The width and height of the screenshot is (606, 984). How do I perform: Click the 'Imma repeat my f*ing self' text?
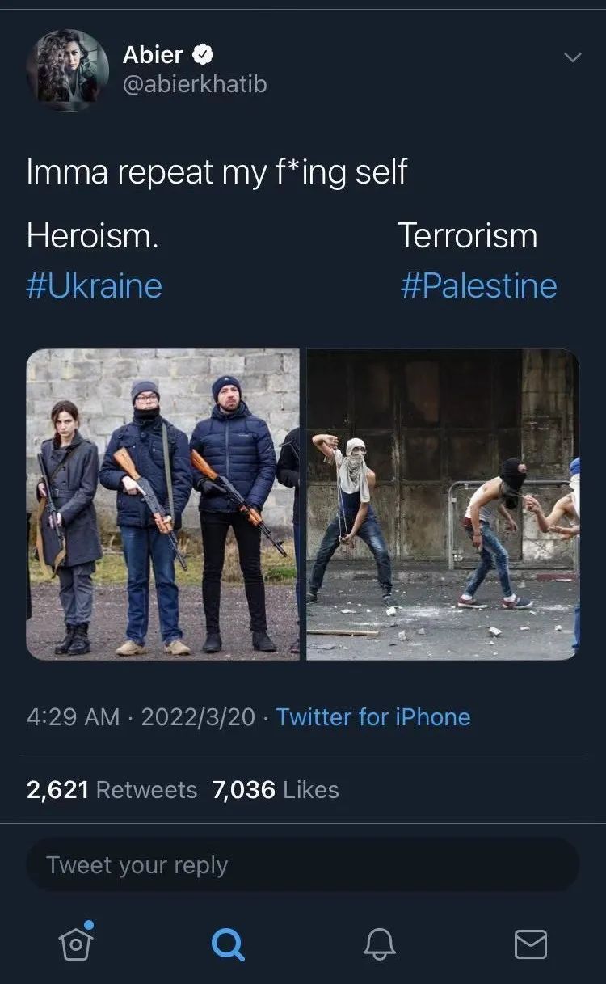[217, 172]
